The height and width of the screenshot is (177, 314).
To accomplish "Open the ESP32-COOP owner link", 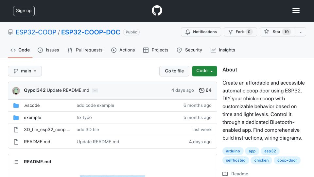I will pyautogui.click(x=36, y=32).
